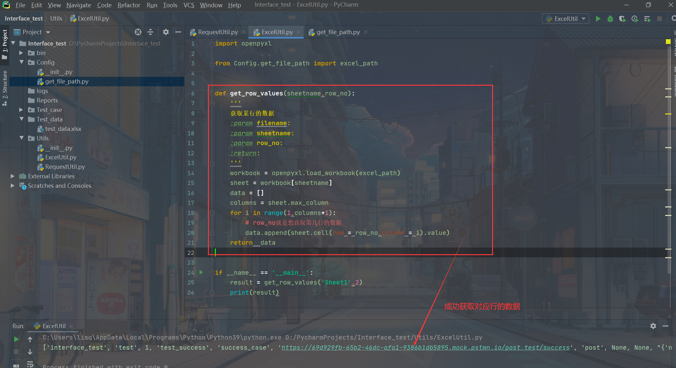Click the Debug bug icon
The image size is (676, 368).
click(610, 19)
